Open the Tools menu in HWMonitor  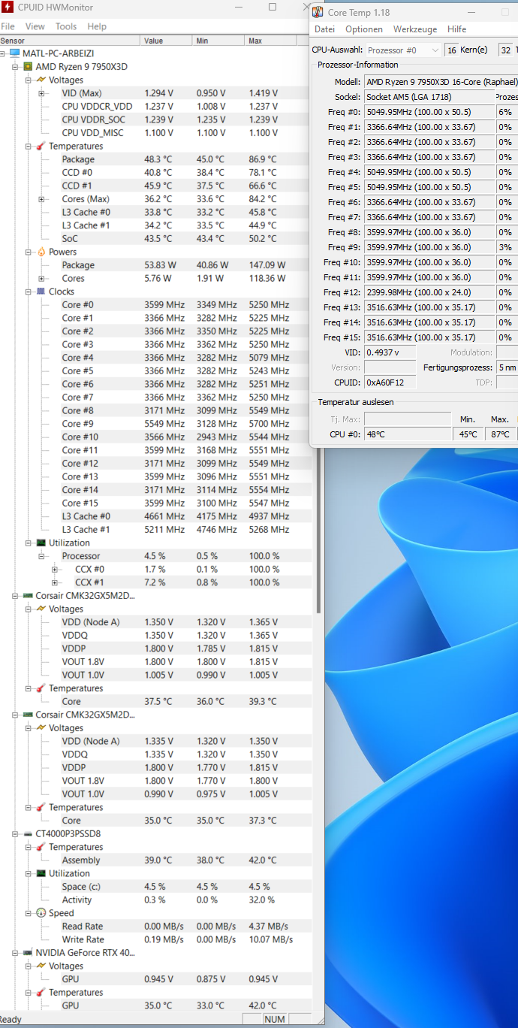[x=66, y=26]
